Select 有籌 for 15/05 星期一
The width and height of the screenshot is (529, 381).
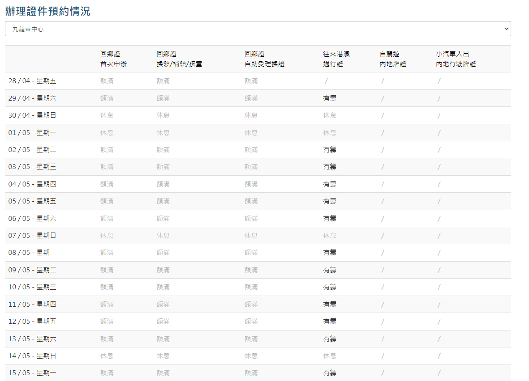[x=330, y=373]
